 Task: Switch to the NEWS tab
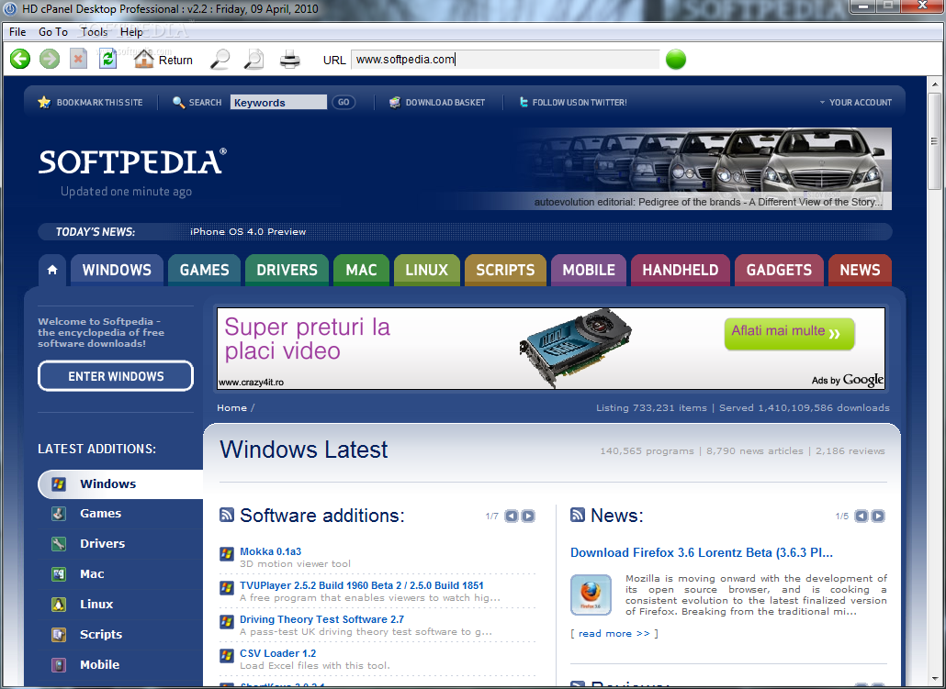tap(861, 270)
